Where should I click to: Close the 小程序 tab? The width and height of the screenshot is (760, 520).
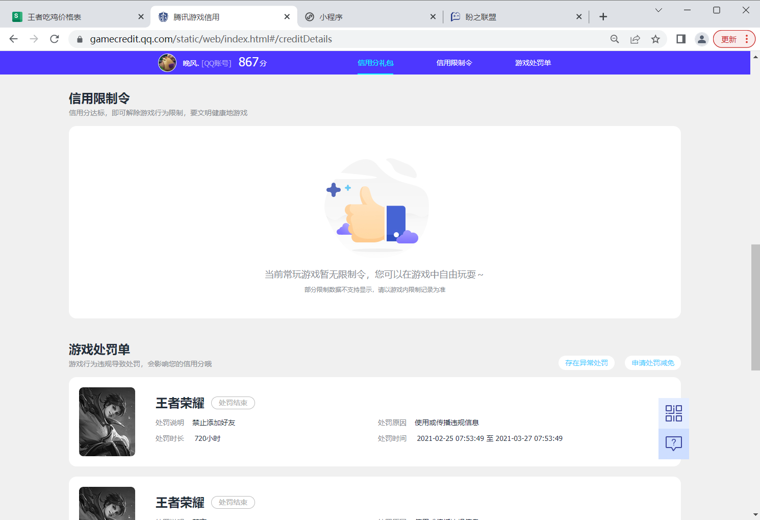coord(433,17)
